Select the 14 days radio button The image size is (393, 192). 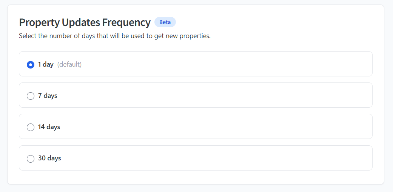31,127
